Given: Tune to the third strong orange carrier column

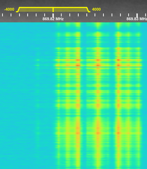Looking at the screenshot, I should [x=118, y=65].
